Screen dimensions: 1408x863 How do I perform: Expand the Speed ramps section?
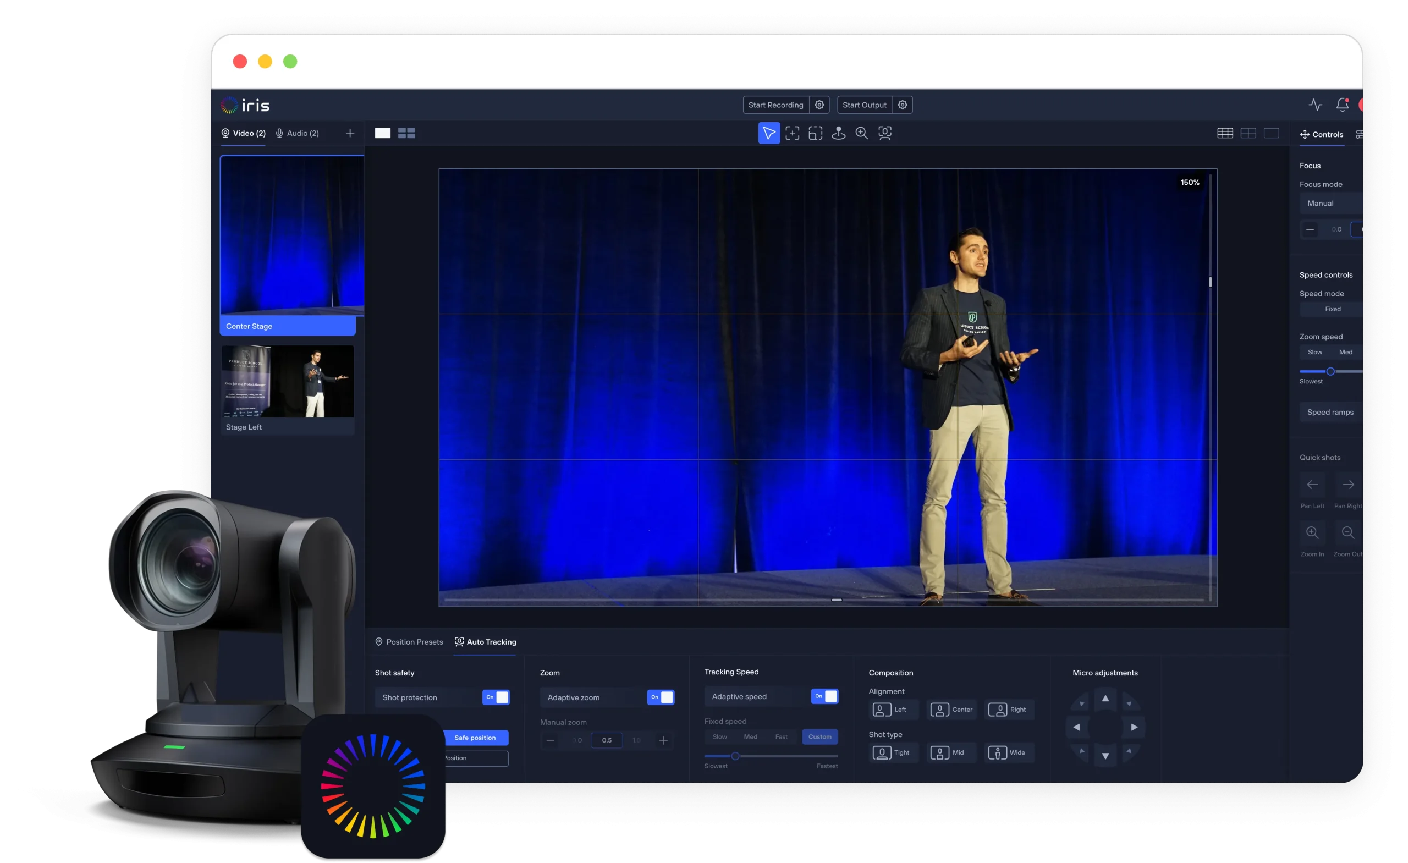point(1330,412)
